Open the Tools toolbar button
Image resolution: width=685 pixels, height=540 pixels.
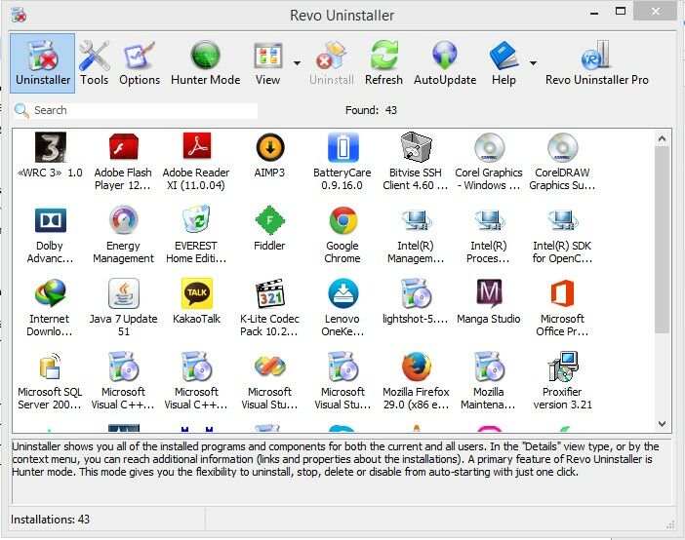coord(95,62)
